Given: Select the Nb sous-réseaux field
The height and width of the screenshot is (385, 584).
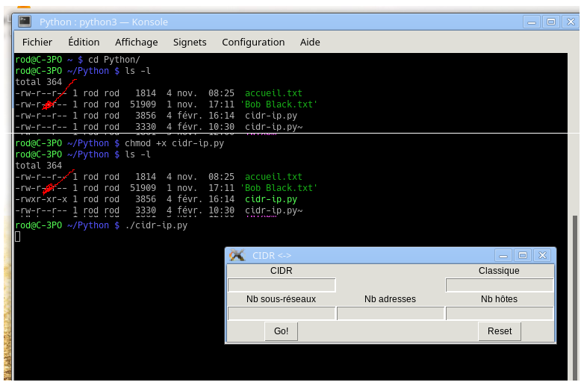Looking at the screenshot, I should (282, 313).
